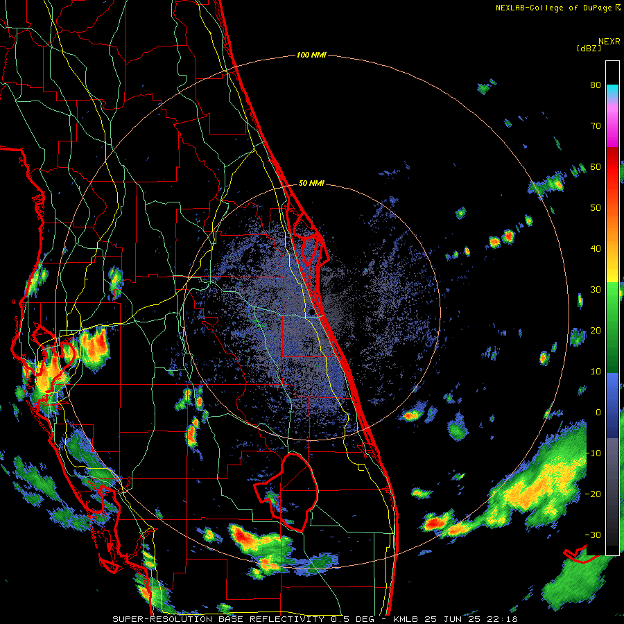Click the 40 value on dBZ scale
Image resolution: width=624 pixels, height=624 pixels.
coord(596,249)
